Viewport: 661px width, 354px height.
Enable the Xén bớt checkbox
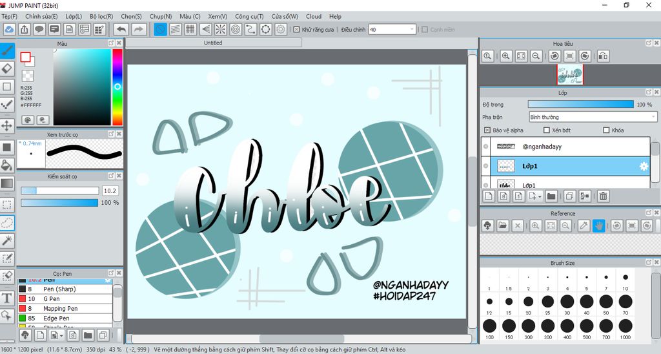pyautogui.click(x=547, y=130)
